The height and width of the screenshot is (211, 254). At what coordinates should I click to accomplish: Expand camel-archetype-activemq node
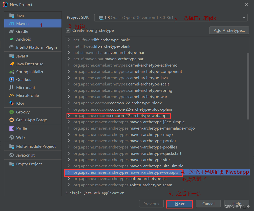click(69, 65)
